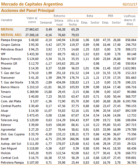The height and width of the screenshot is (165, 138).
Task: Click the Valor al cierre column header
Action: [x=32, y=20]
